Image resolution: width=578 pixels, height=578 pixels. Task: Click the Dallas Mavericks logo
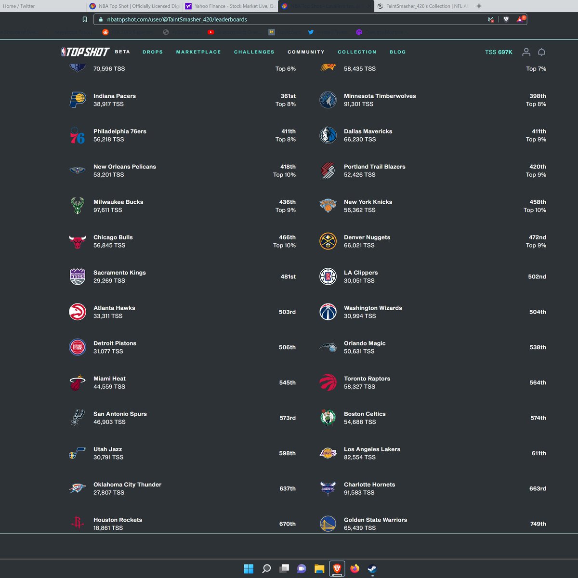[x=328, y=135]
